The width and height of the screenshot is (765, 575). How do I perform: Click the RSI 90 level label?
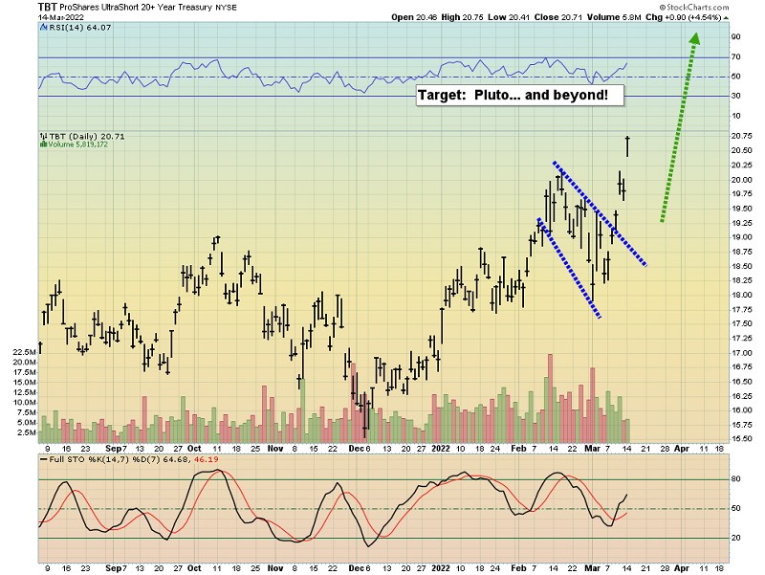[x=735, y=37]
